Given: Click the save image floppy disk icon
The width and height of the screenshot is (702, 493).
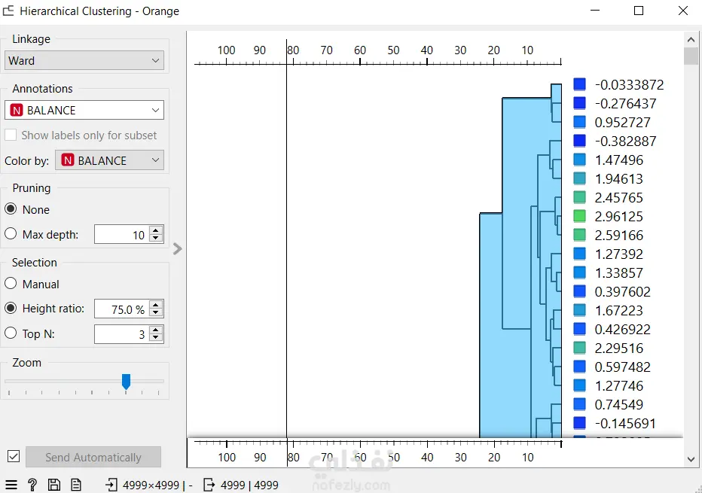Looking at the screenshot, I should (53, 485).
